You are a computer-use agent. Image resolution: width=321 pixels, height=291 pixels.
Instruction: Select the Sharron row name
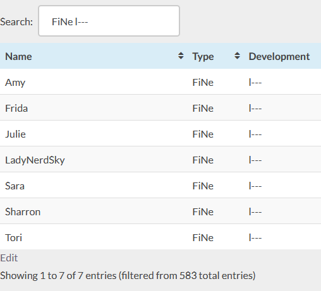23,211
